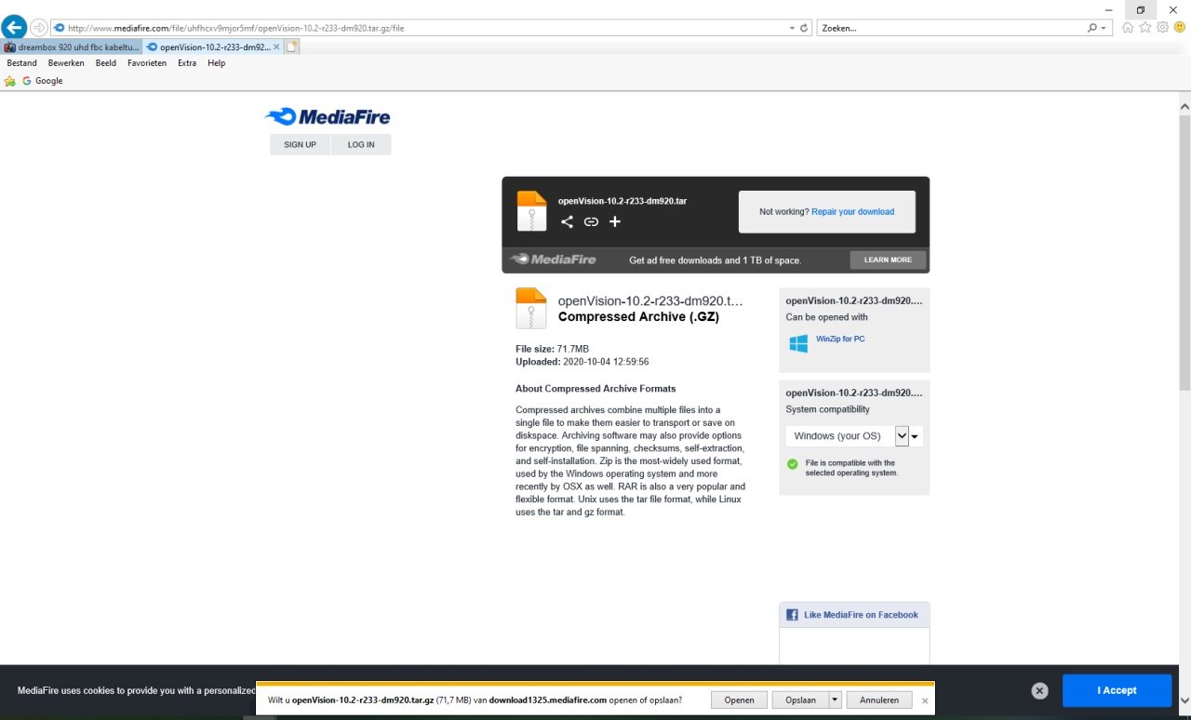Click the Annuleren button in download bar
The height and width of the screenshot is (720, 1191).
tap(878, 700)
